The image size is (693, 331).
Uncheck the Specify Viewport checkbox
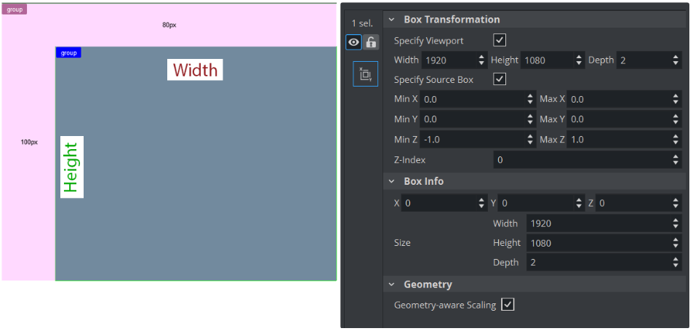[x=500, y=41]
